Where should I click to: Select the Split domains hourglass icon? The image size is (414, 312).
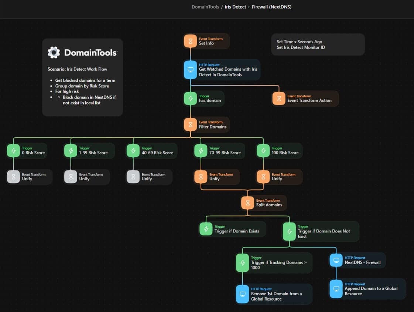pos(248,203)
